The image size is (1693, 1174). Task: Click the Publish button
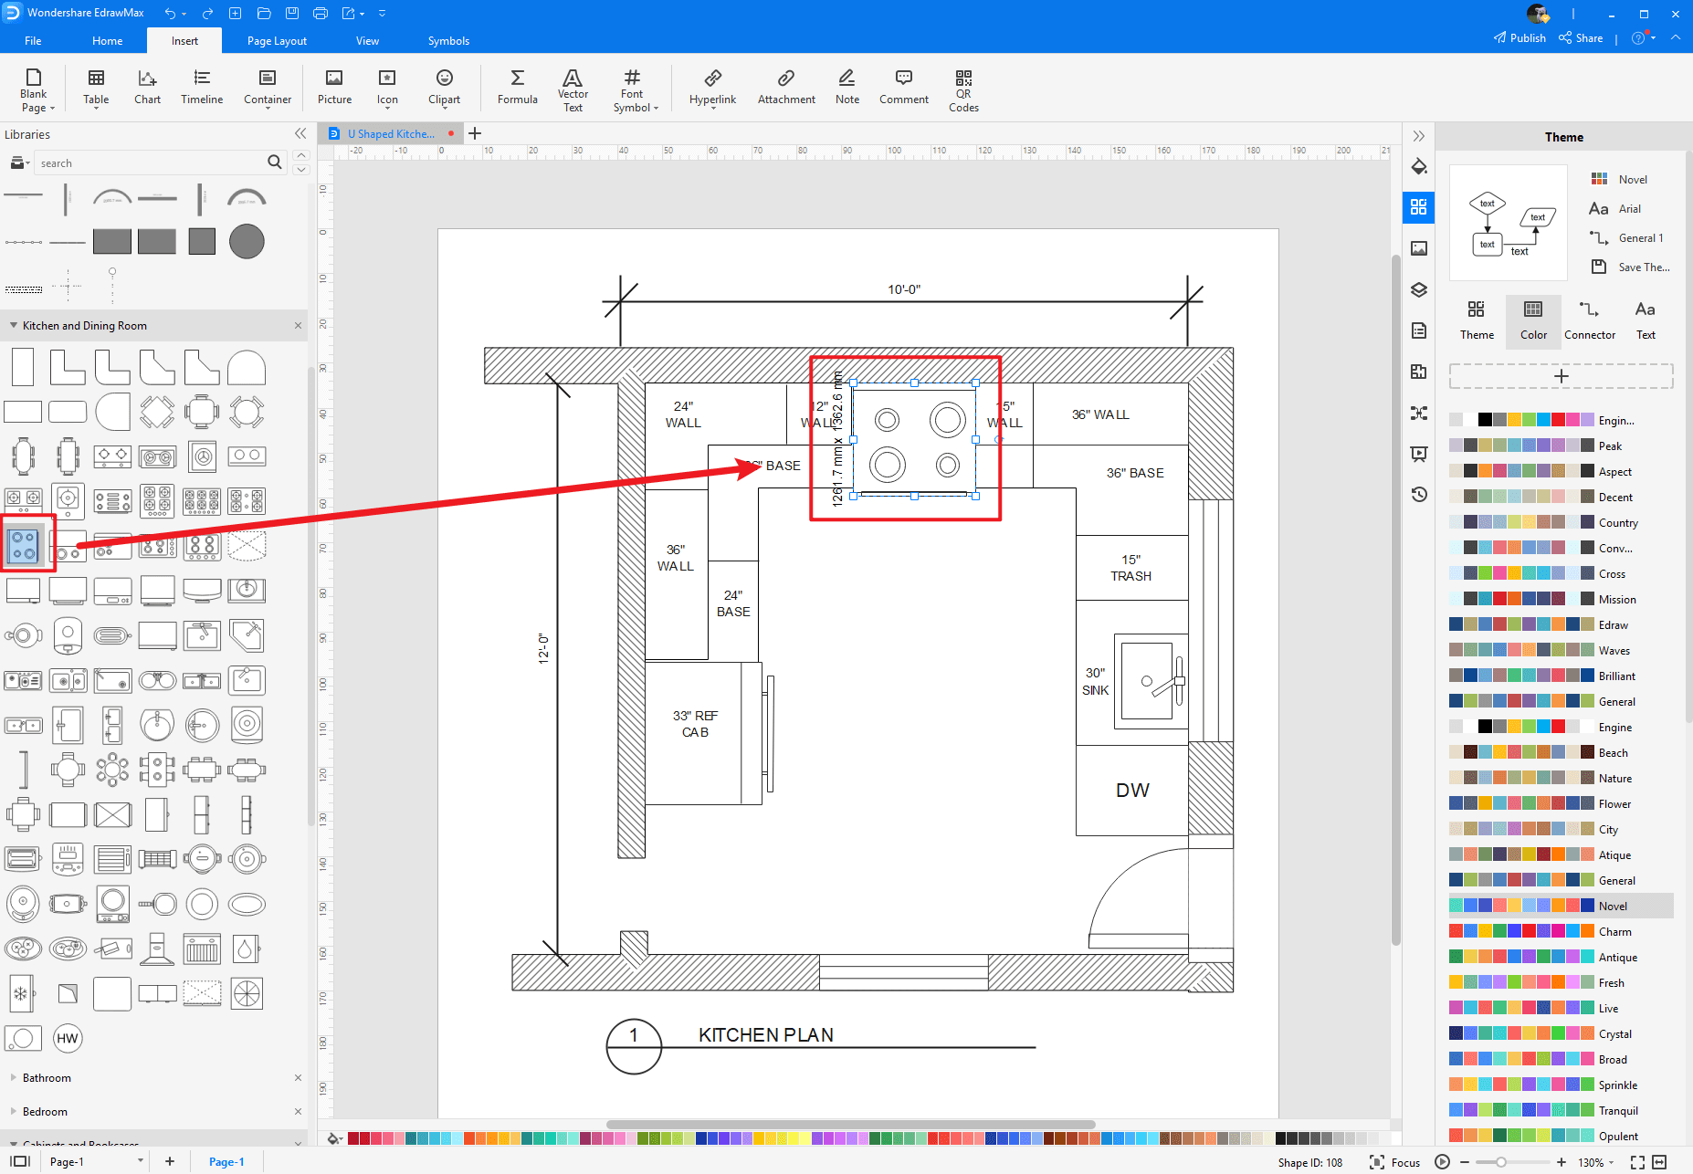[x=1520, y=37]
